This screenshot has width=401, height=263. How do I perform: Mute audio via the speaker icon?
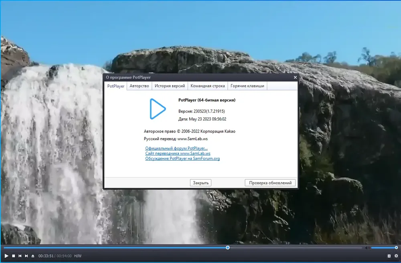[x=367, y=248]
